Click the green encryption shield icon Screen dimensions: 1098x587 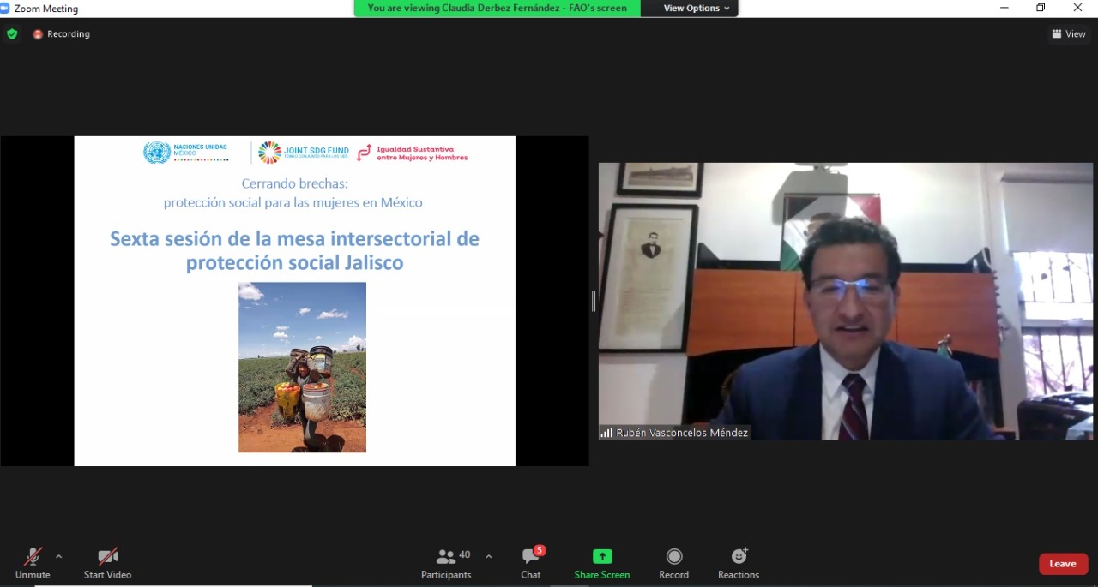tap(12, 34)
